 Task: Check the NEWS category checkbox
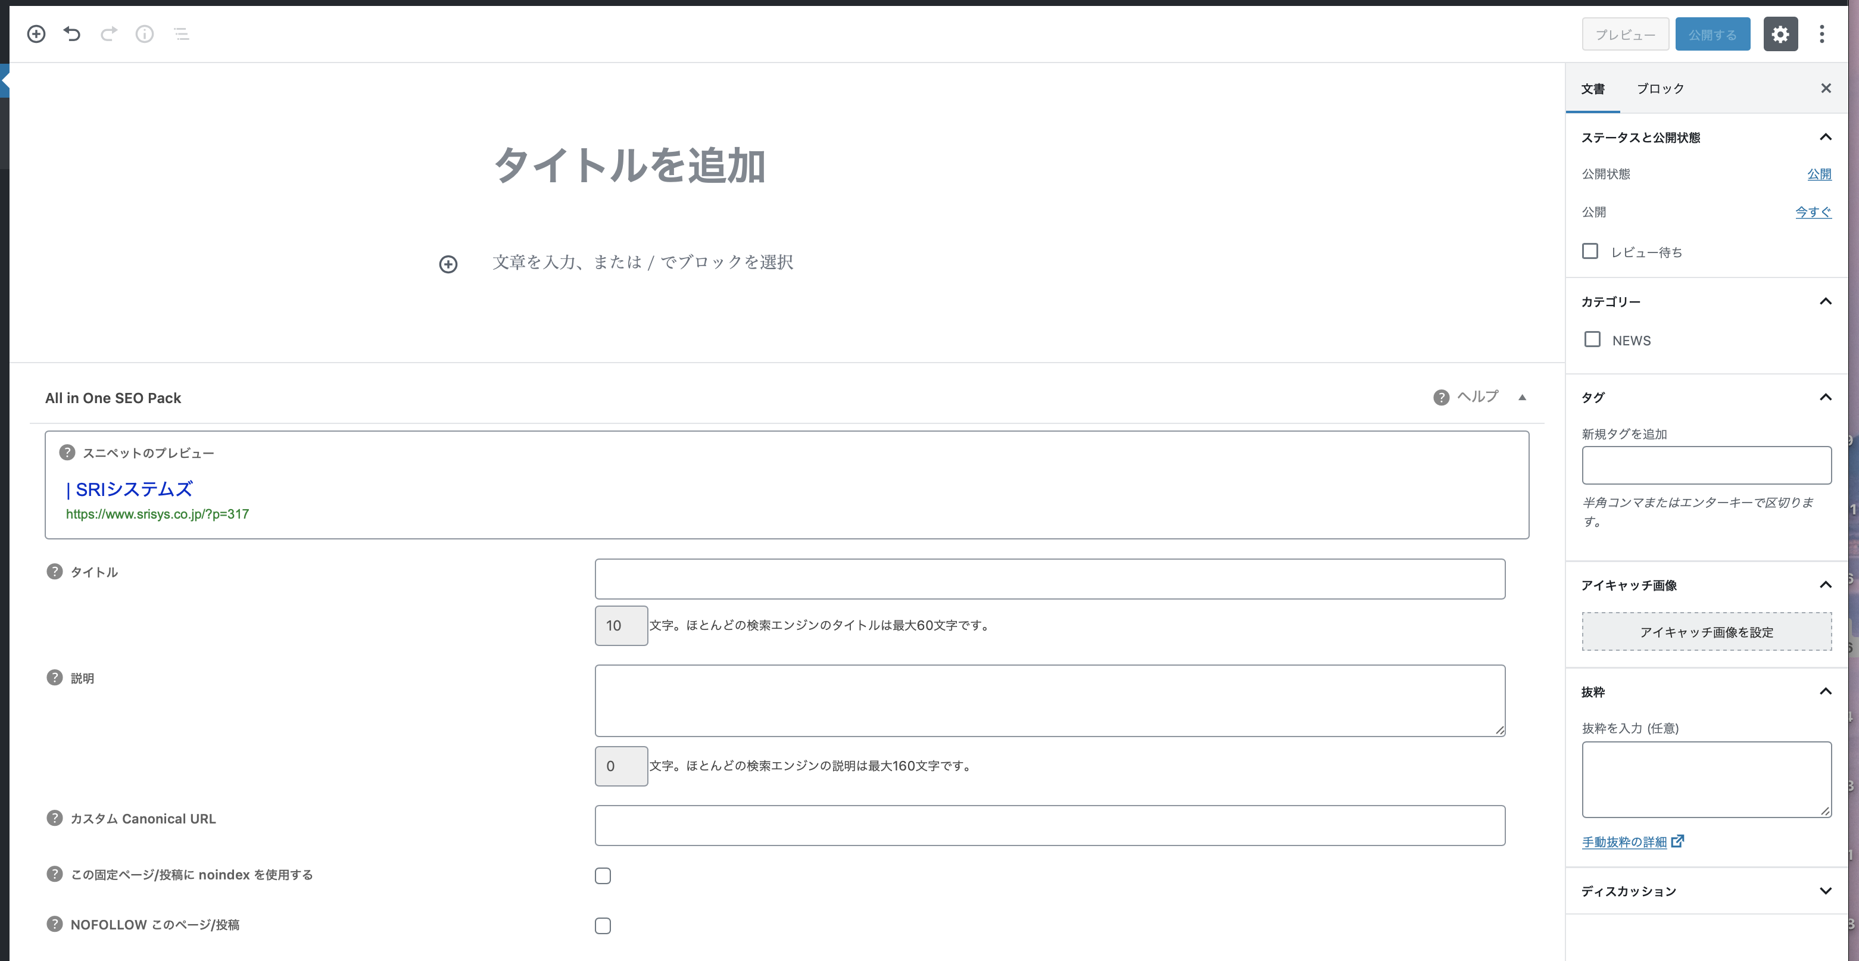(x=1592, y=339)
